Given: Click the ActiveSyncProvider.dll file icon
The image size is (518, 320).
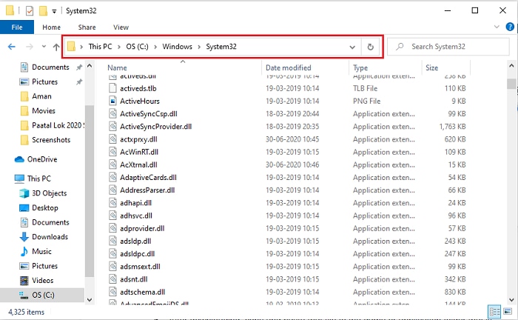Looking at the screenshot, I should click(112, 126).
